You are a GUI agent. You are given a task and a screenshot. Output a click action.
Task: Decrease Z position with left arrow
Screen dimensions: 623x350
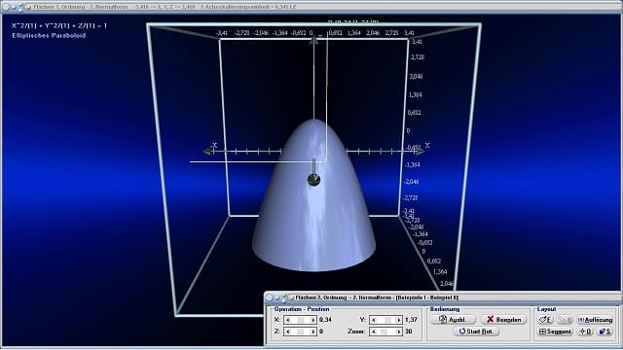coord(288,332)
